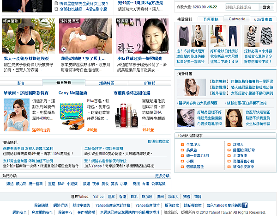Select the Catworld tab
Viewport: 277px width, 216px height.
click(237, 19)
